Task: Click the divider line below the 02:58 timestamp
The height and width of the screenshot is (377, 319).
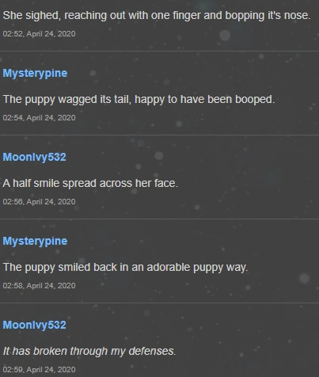Action: (x=159, y=303)
